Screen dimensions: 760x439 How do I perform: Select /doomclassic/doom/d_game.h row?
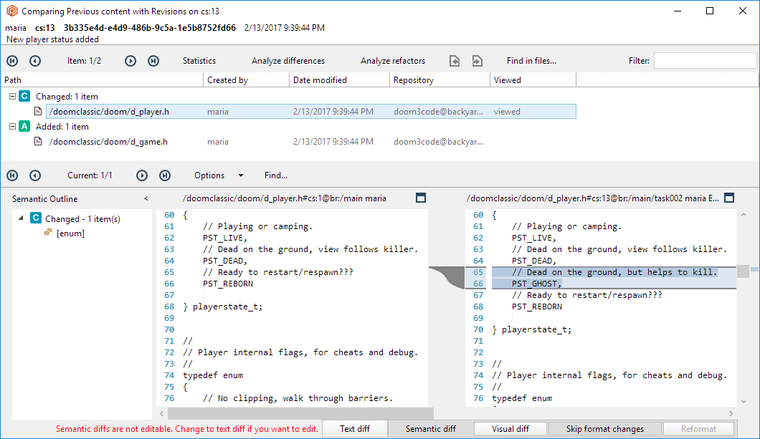click(x=310, y=141)
